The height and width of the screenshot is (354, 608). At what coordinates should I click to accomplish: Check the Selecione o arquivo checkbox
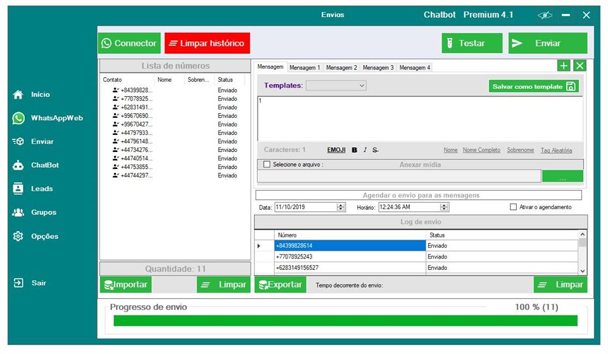[x=267, y=165]
